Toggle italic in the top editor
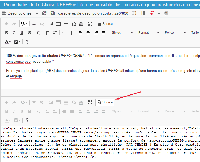Screen dimensions: 200x162 (x=14, y=33)
